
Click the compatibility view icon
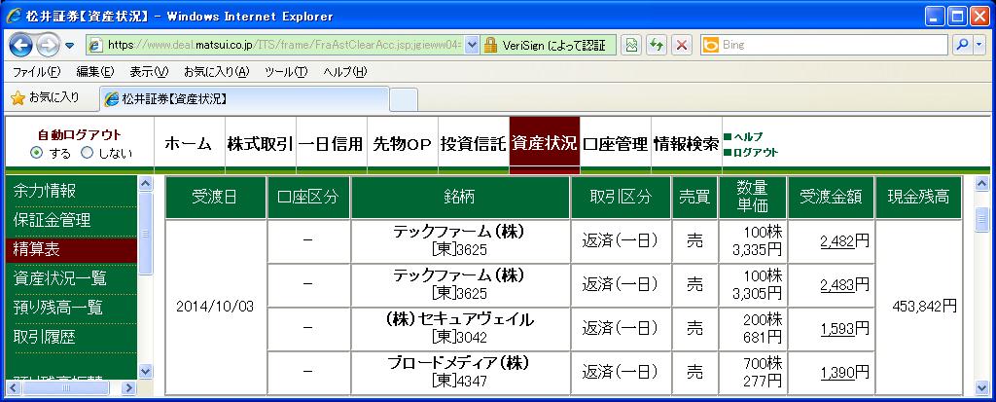[630, 45]
